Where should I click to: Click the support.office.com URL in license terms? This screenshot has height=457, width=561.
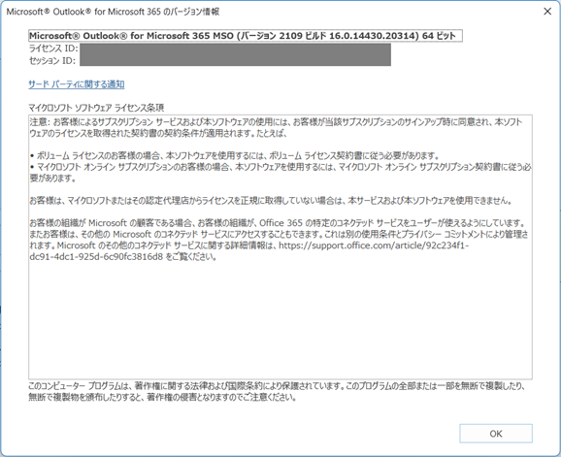click(x=249, y=251)
